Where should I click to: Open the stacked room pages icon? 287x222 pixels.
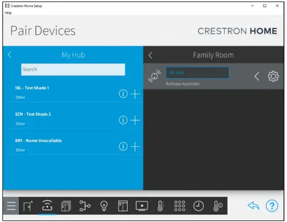[66, 206]
